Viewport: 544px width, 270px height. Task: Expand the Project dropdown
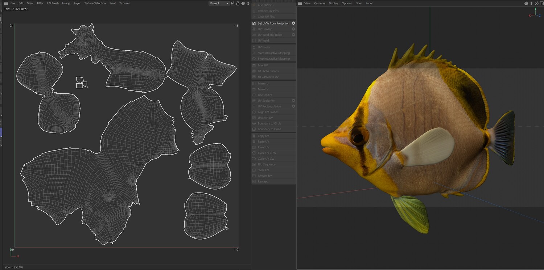[219, 3]
